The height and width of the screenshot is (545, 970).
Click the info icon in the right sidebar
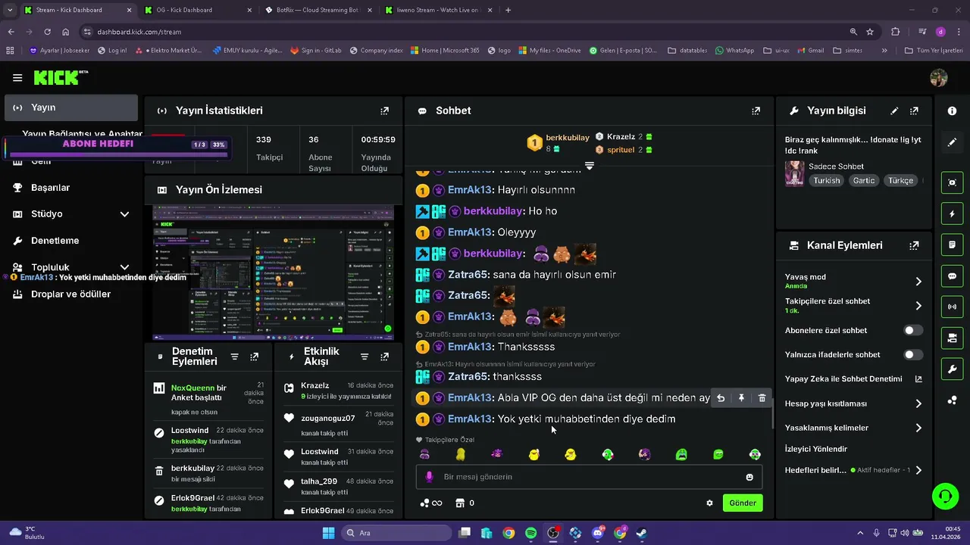(x=952, y=111)
